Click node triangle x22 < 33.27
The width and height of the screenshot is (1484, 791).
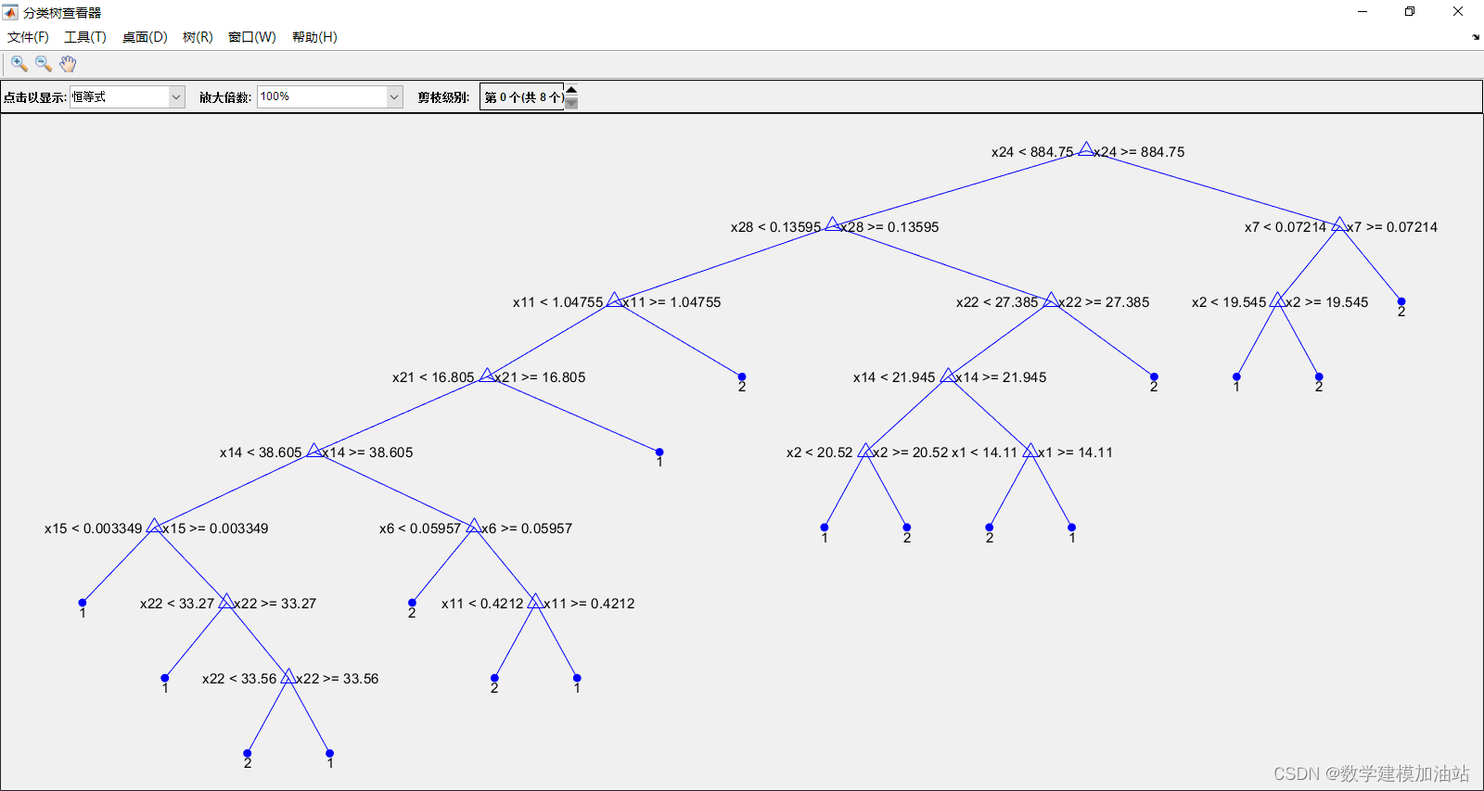click(x=226, y=601)
